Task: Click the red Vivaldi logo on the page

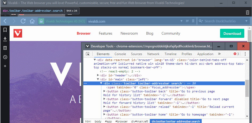Action: tap(18, 33)
